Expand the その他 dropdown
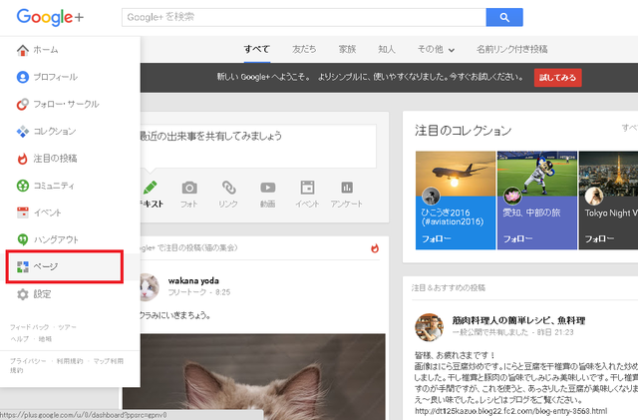 [436, 49]
